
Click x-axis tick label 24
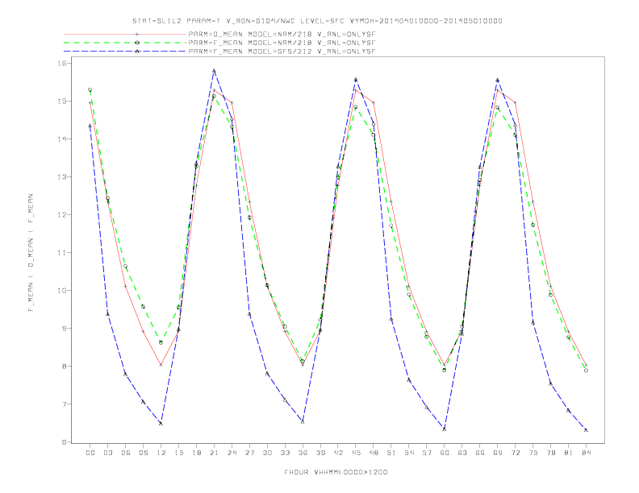coord(232,453)
